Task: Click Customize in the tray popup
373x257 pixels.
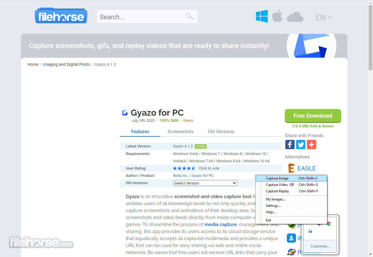Action: 320,246
